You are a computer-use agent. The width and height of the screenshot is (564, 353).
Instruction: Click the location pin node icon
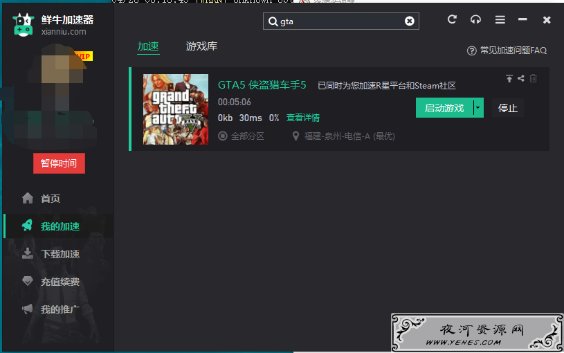(x=295, y=136)
